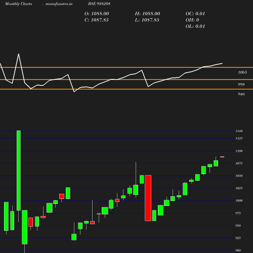Click the '1065' line chart level label
Viewport: 253px width, 253px height.
(x=242, y=72)
